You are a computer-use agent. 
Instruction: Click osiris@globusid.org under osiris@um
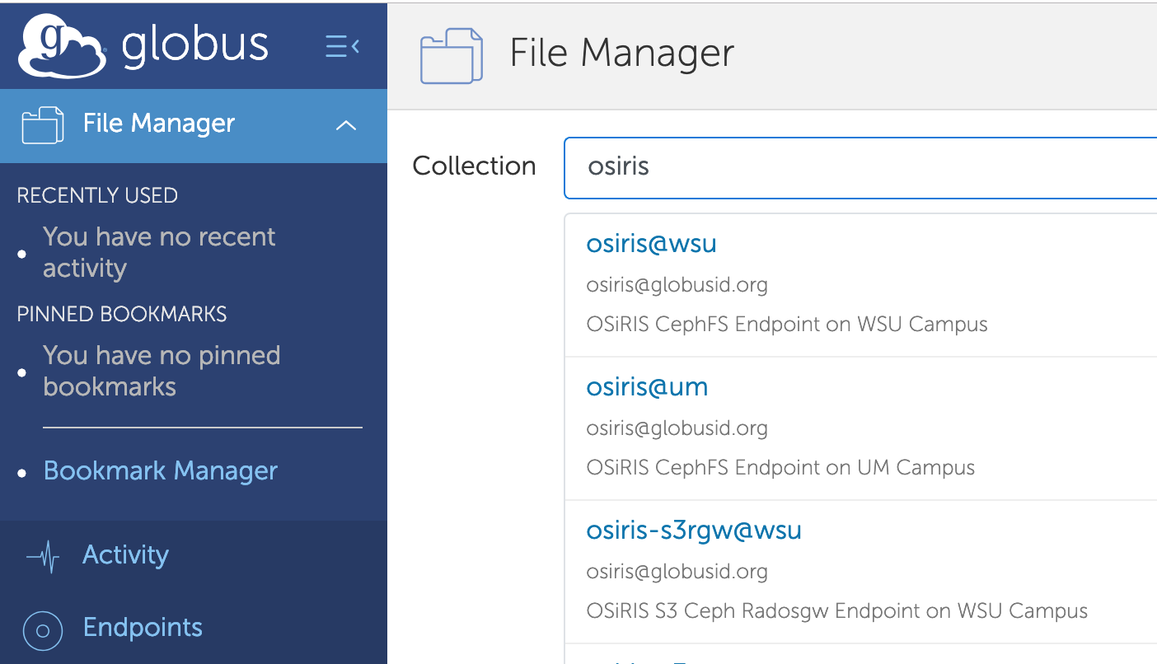click(677, 428)
